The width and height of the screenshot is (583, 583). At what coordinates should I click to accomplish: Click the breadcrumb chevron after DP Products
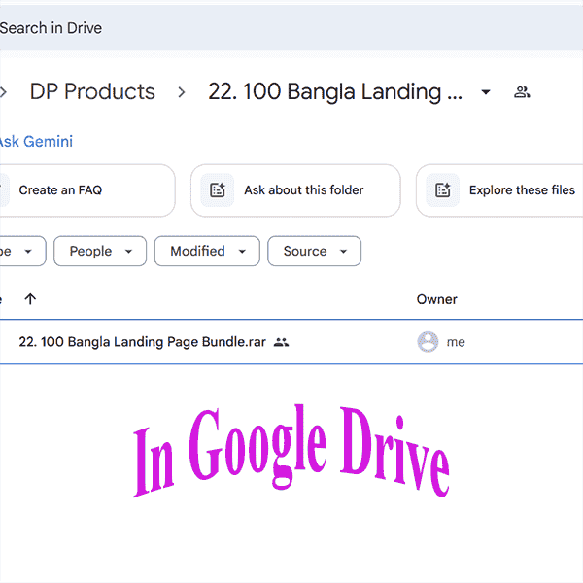pyautogui.click(x=182, y=92)
